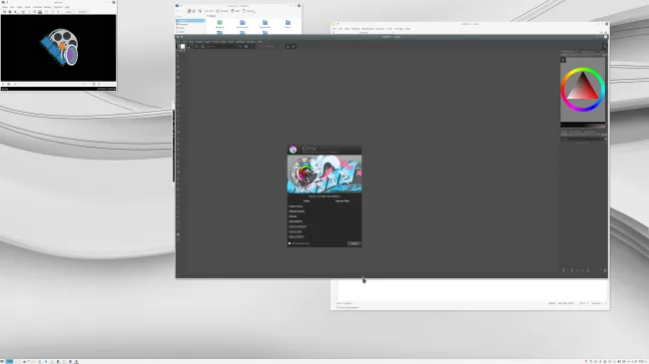
Task: Click Close button in Krita welcome dialog
Action: pyautogui.click(x=353, y=243)
